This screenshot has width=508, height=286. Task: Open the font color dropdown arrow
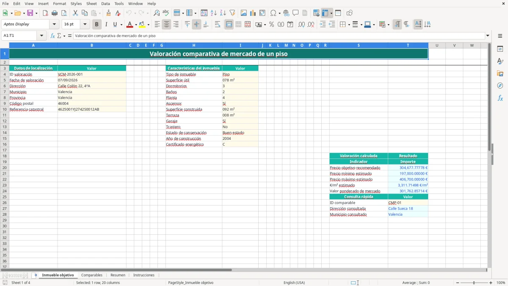pos(136,25)
